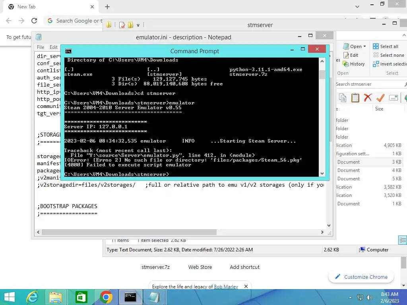Click Customize Chrome button

[361, 277]
